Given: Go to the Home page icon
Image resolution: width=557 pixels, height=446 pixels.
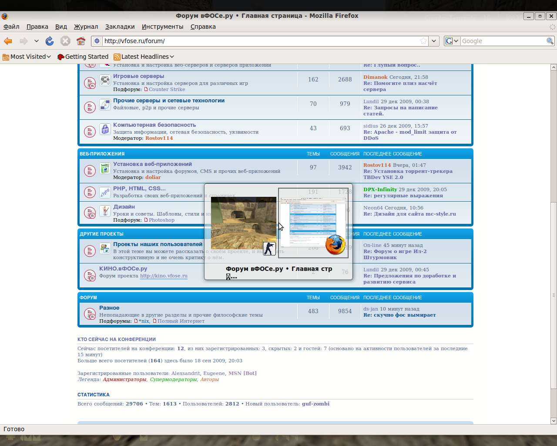Looking at the screenshot, I should [81, 41].
